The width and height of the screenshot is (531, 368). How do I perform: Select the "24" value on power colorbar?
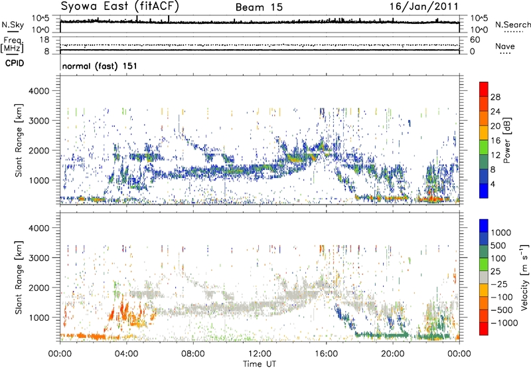coord(495,112)
